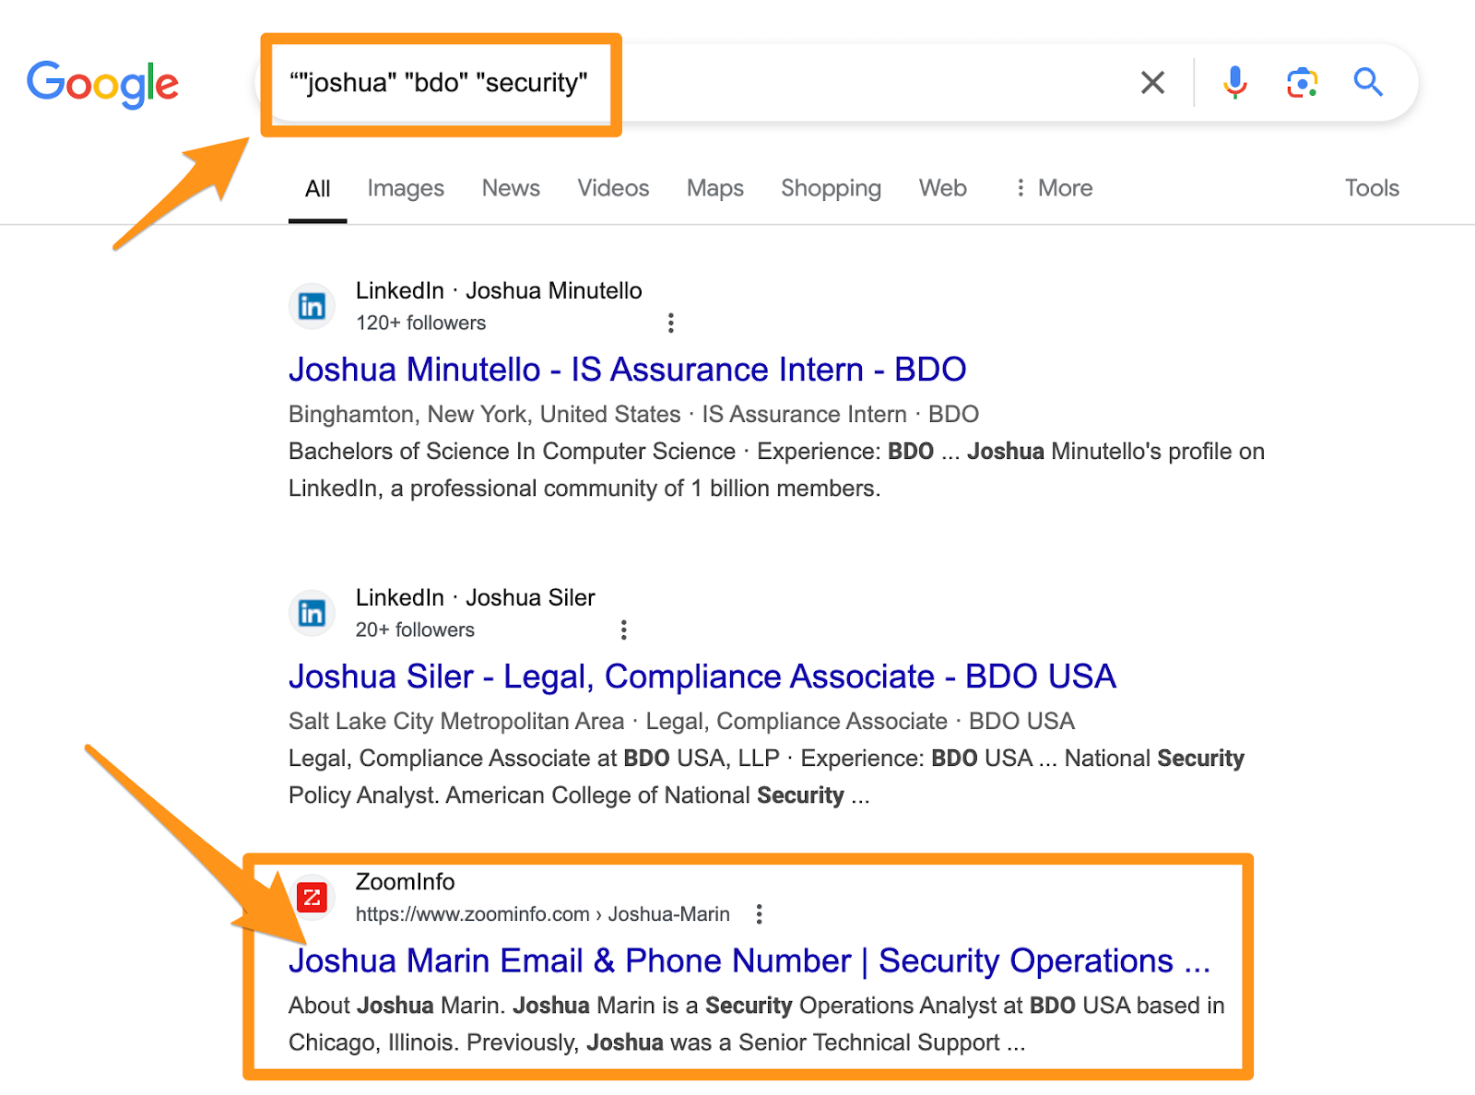
Task: Open the Videos results tab
Action: point(613,188)
